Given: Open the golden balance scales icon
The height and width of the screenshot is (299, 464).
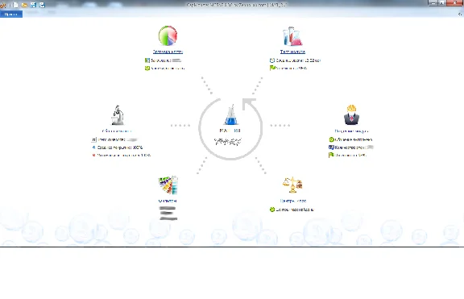Looking at the screenshot, I should click(x=292, y=185).
